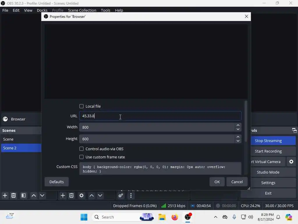
Task: Click the properties dialog vertical scrollbar
Action: point(246,121)
